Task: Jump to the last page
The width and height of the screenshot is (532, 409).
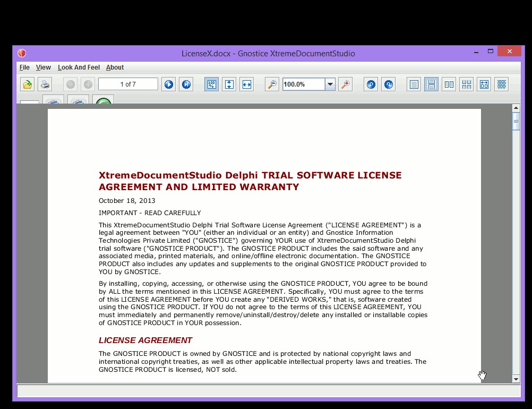Action: (186, 84)
